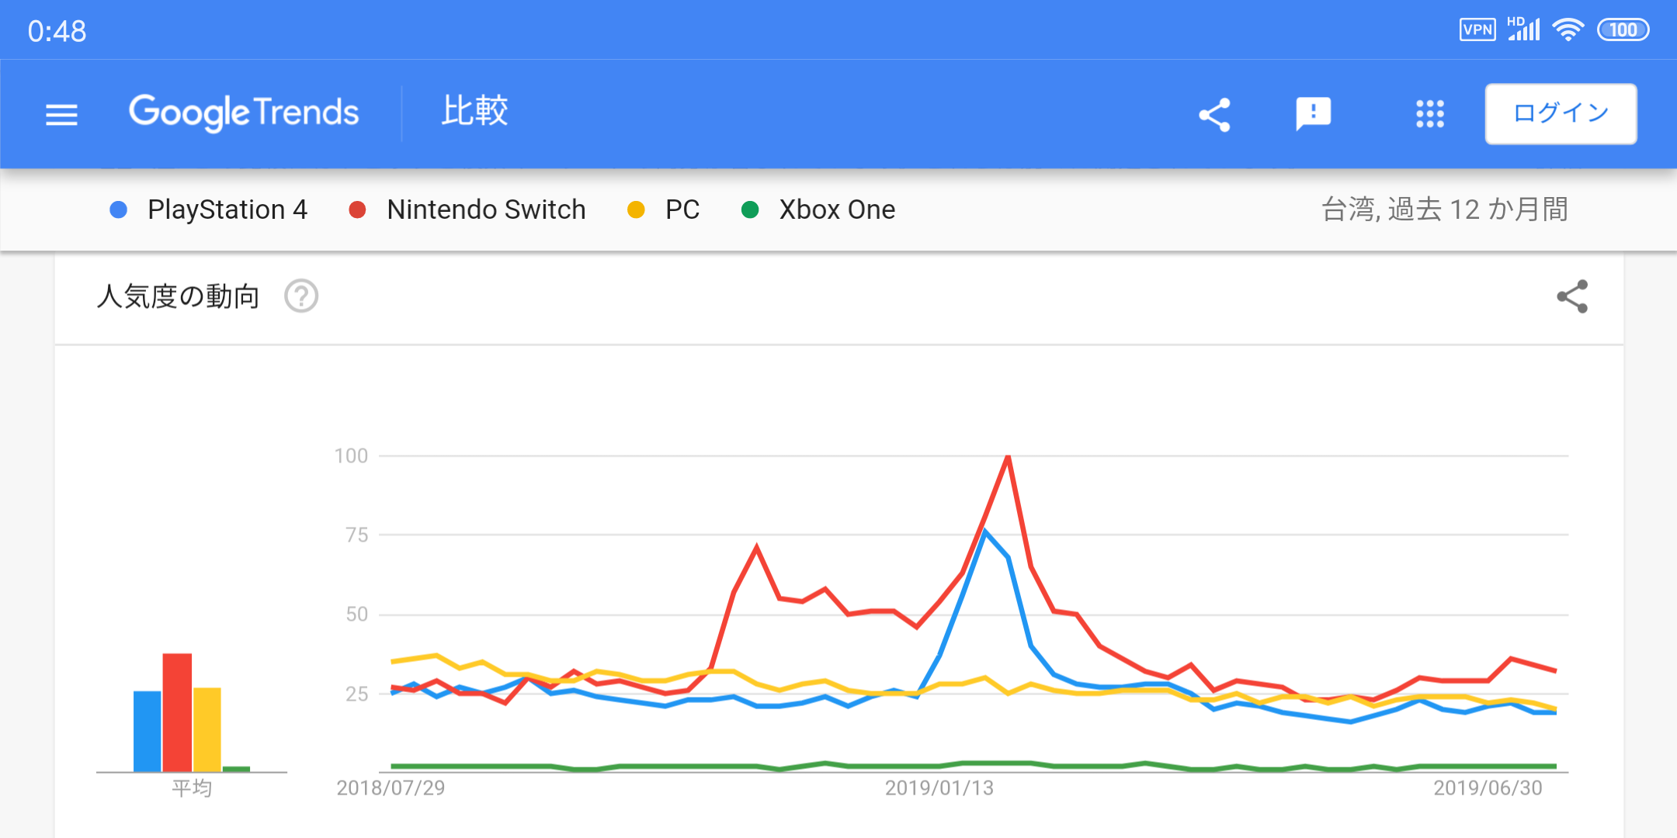Click the Xbox One legend term
This screenshot has height=838, width=1677.
(837, 210)
